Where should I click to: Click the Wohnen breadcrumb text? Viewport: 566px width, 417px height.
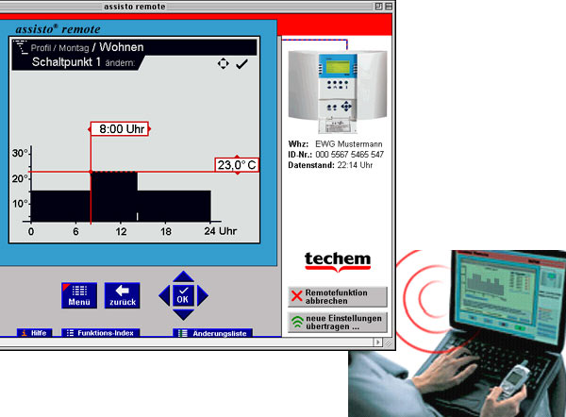[122, 47]
